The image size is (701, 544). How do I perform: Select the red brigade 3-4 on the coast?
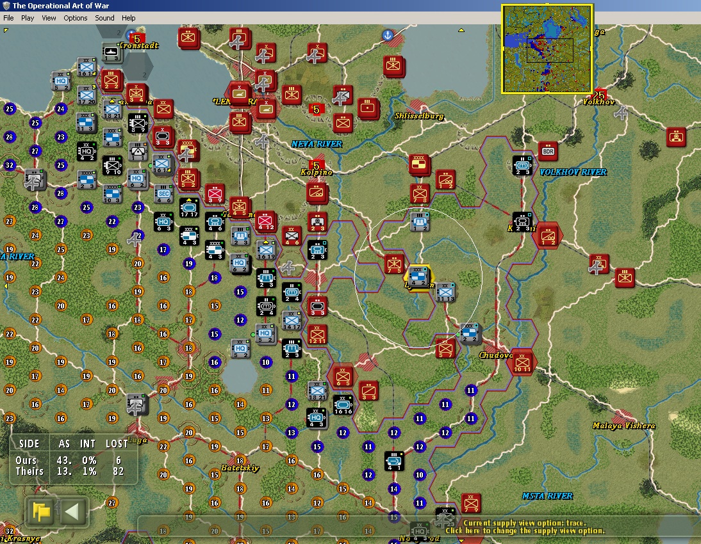coord(137,94)
